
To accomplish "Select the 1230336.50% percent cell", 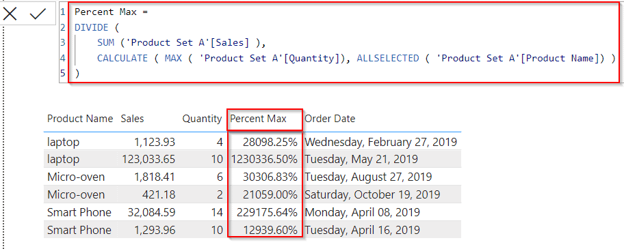I will (x=264, y=160).
